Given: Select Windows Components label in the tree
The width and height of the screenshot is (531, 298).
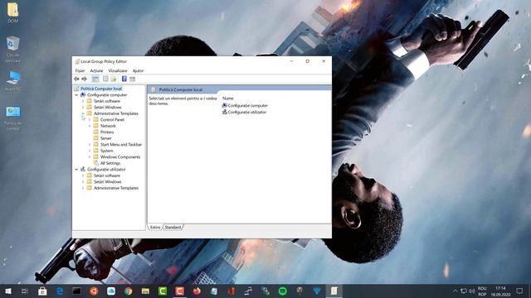Looking at the screenshot, I should click(x=120, y=156).
